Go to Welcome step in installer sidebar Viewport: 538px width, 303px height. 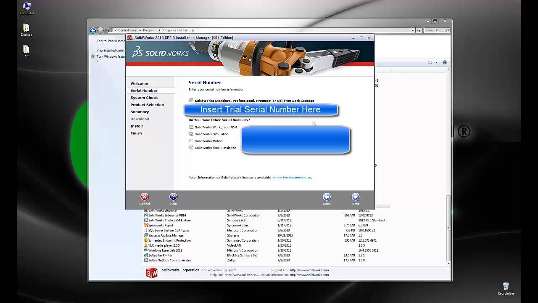click(139, 83)
